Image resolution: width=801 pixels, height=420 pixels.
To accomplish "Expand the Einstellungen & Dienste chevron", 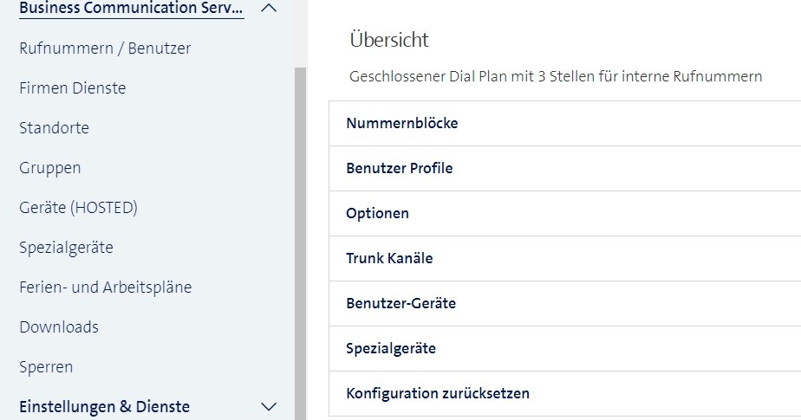I will (269, 406).
